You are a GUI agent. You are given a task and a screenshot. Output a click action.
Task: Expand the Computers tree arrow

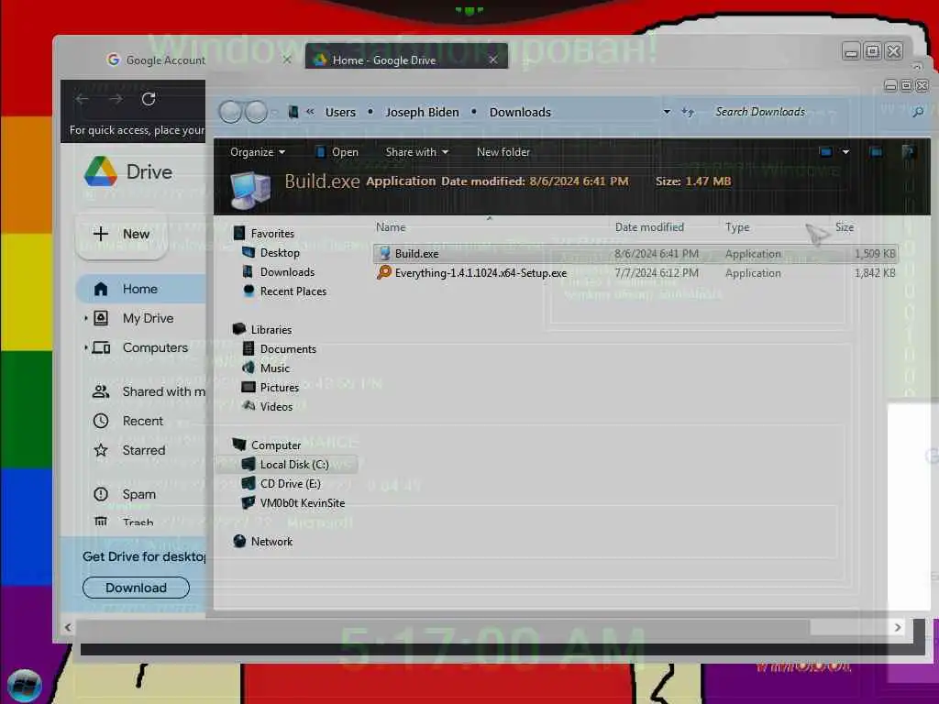(85, 347)
